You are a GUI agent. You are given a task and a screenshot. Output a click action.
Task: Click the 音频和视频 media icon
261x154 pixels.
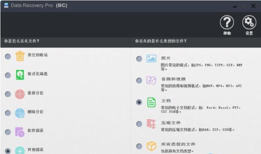tap(151, 80)
